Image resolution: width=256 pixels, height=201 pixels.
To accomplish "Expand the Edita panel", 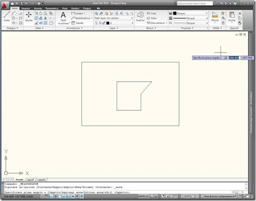I will pyautogui.click(x=39, y=28).
